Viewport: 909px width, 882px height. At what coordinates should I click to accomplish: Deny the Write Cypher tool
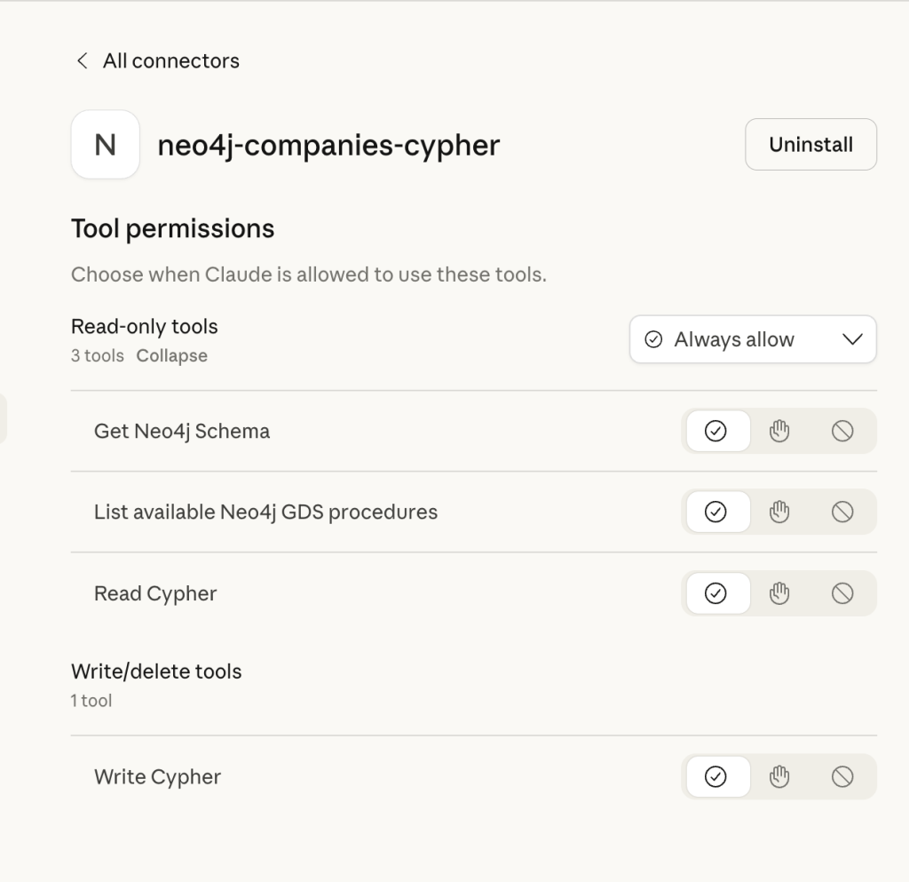[842, 776]
